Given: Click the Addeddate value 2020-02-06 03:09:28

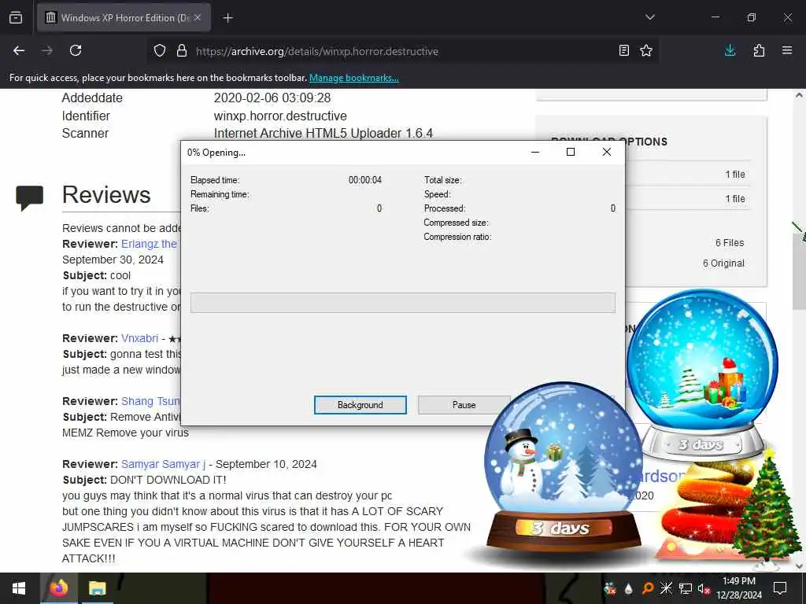Looking at the screenshot, I should tap(272, 98).
